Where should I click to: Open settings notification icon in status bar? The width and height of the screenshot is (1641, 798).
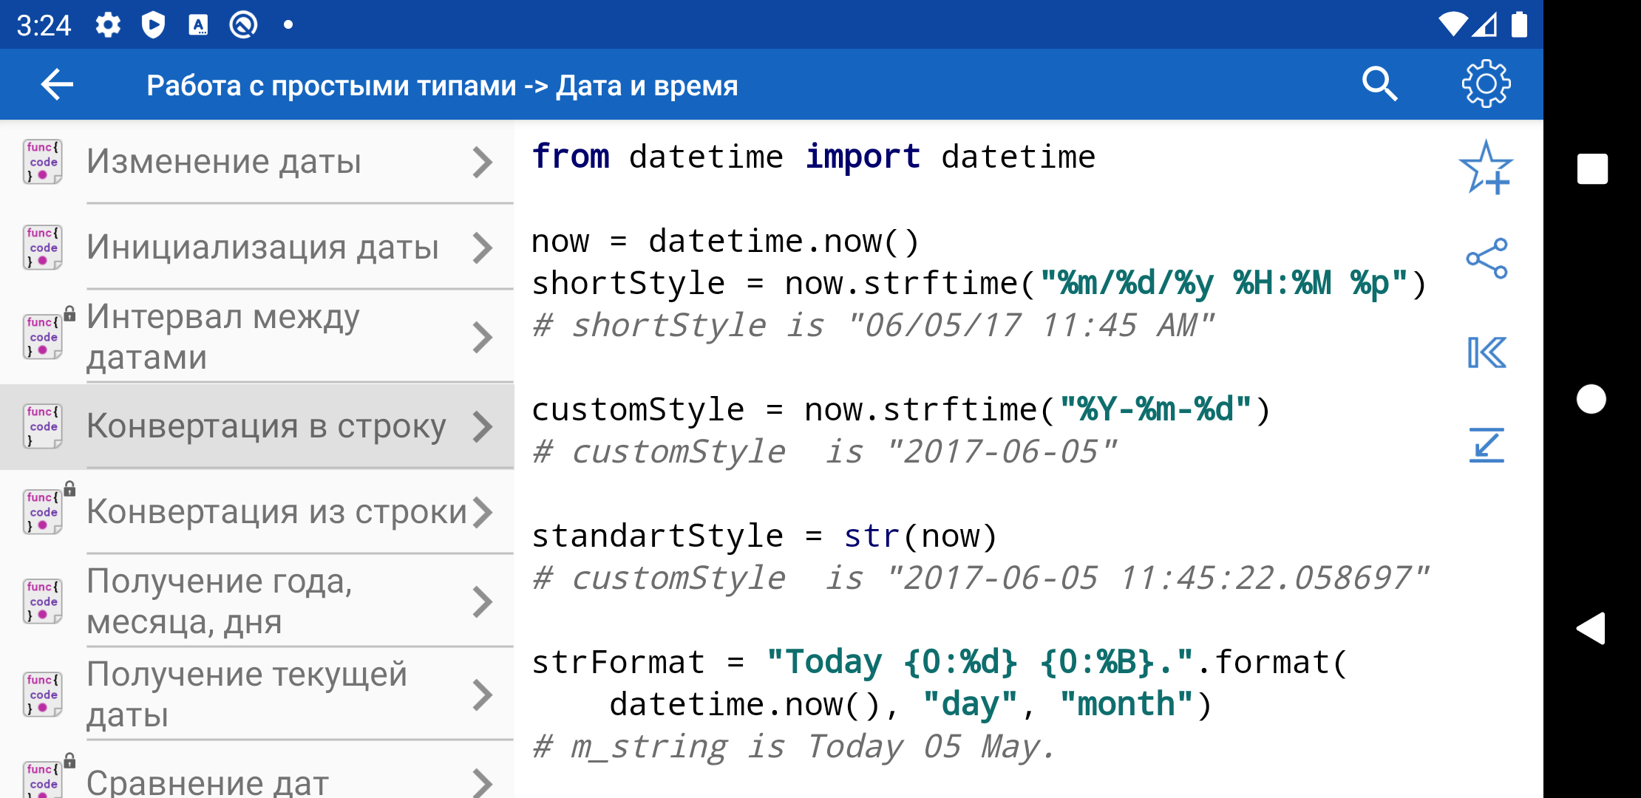pos(108,25)
